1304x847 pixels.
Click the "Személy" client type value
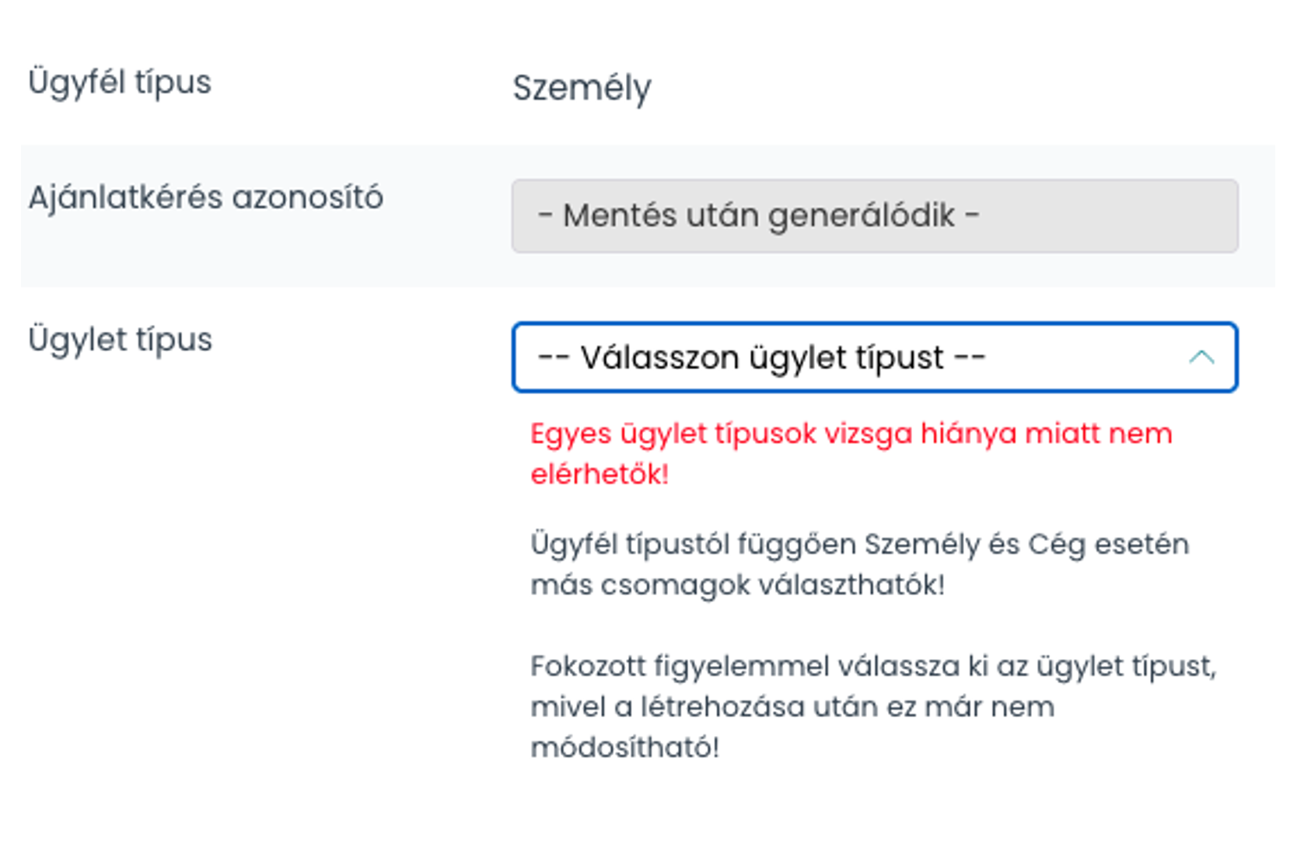pyautogui.click(x=582, y=88)
